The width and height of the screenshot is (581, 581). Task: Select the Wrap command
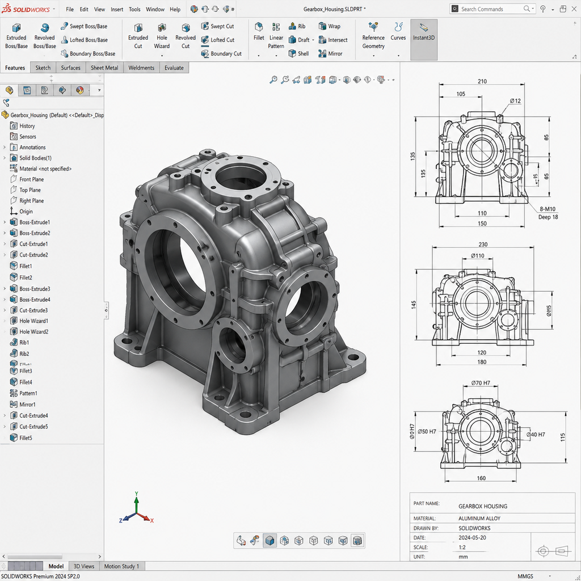[330, 26]
